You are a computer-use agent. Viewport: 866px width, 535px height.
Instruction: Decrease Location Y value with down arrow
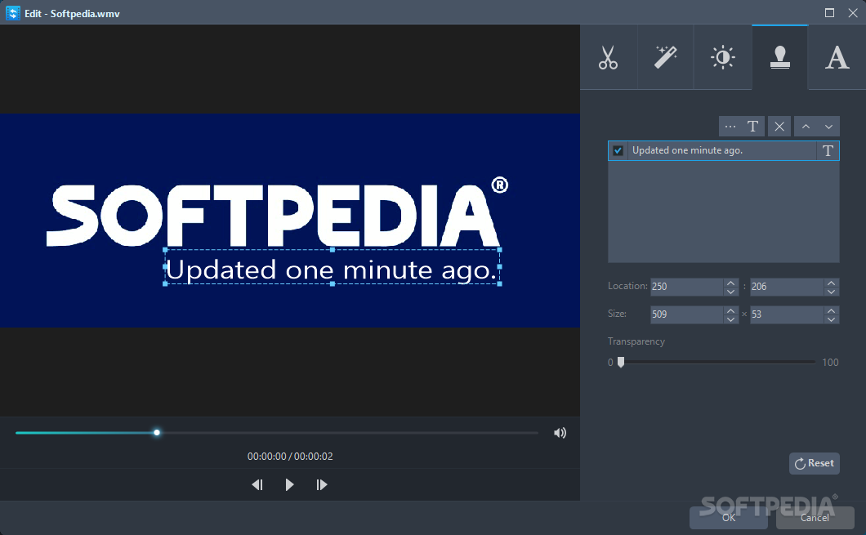coord(831,291)
